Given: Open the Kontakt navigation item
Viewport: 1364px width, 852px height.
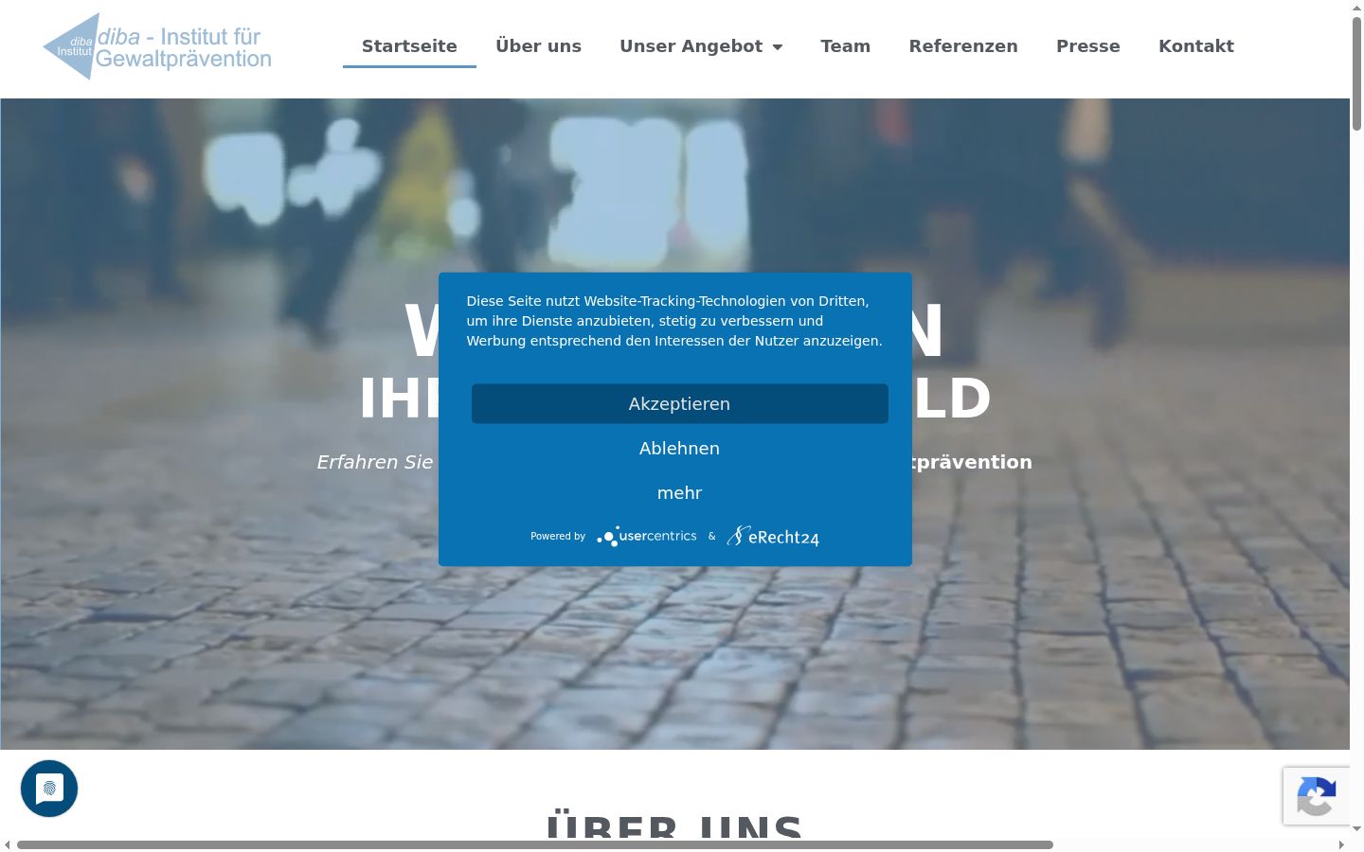Looking at the screenshot, I should [1196, 46].
